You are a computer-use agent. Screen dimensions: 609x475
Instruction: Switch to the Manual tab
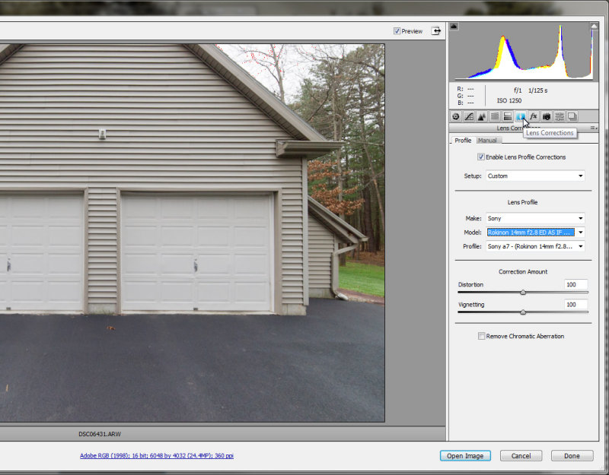coord(487,141)
